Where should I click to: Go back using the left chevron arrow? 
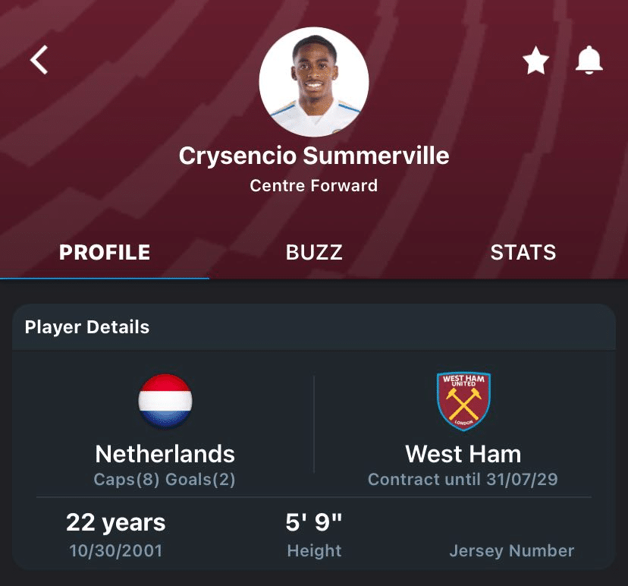click(39, 60)
